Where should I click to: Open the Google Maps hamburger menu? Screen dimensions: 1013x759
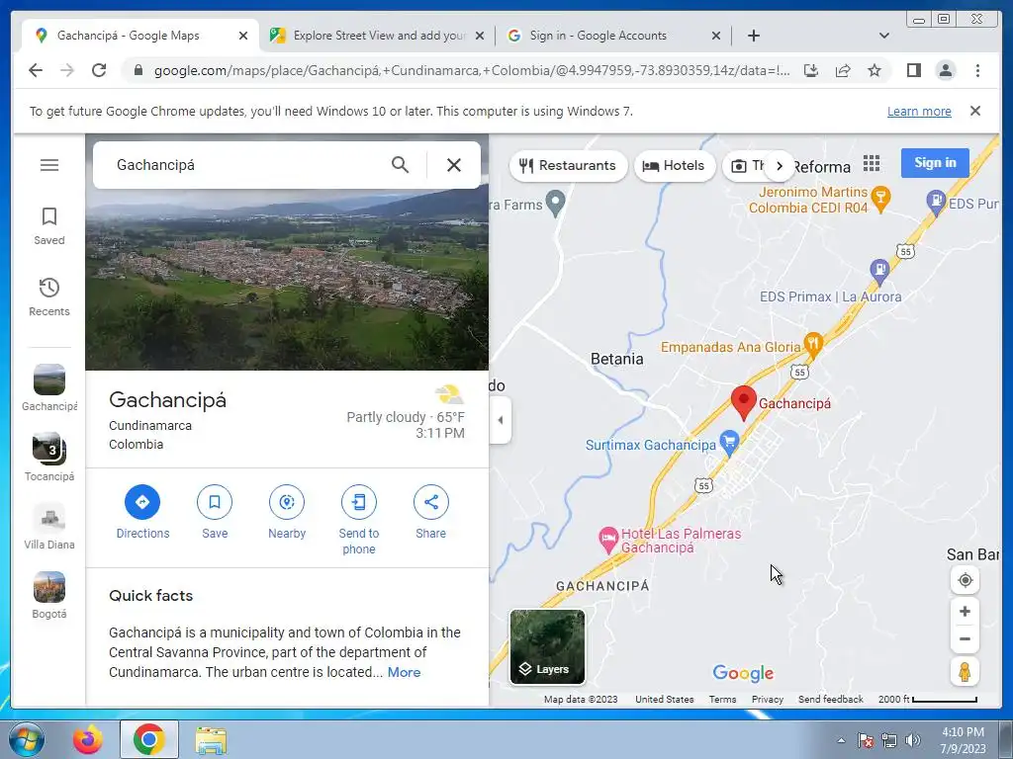(49, 165)
